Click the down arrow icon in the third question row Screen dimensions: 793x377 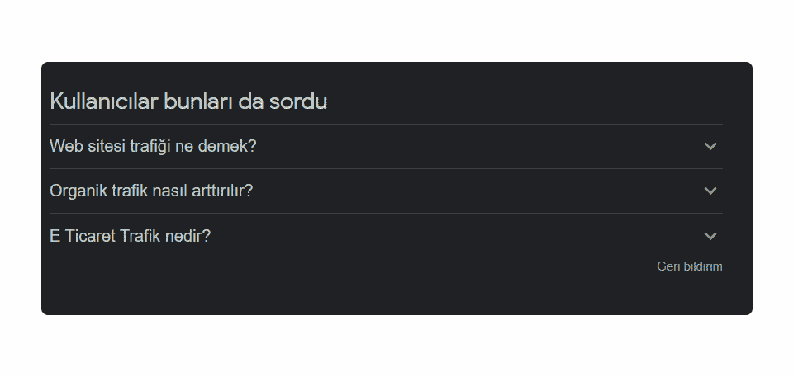pyautogui.click(x=710, y=236)
